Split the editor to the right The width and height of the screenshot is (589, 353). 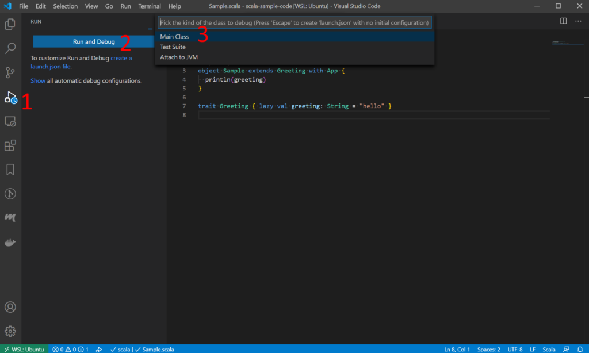pos(564,21)
